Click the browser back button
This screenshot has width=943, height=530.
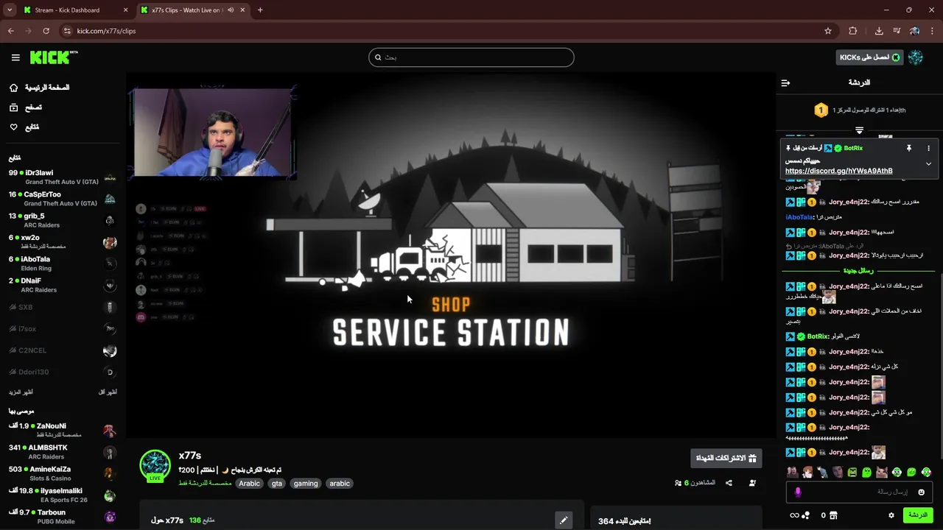coord(10,31)
